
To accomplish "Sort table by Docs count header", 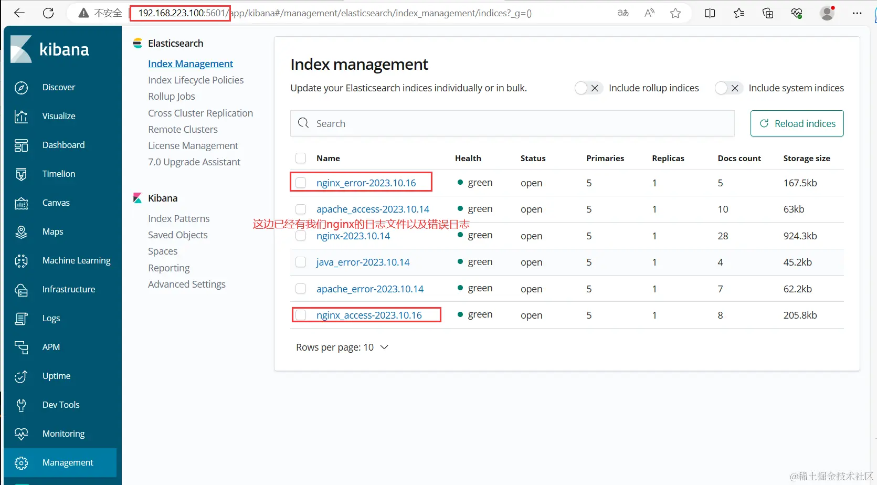I will pyautogui.click(x=739, y=158).
